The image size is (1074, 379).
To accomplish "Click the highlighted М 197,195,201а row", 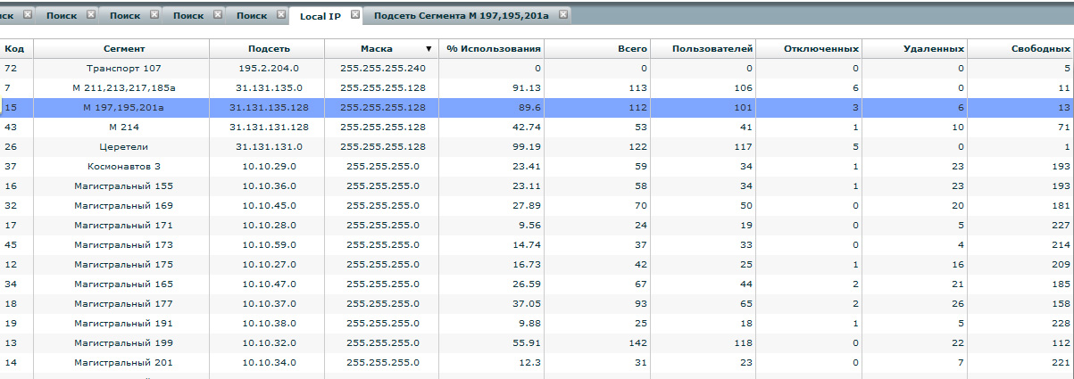I will 123,107.
